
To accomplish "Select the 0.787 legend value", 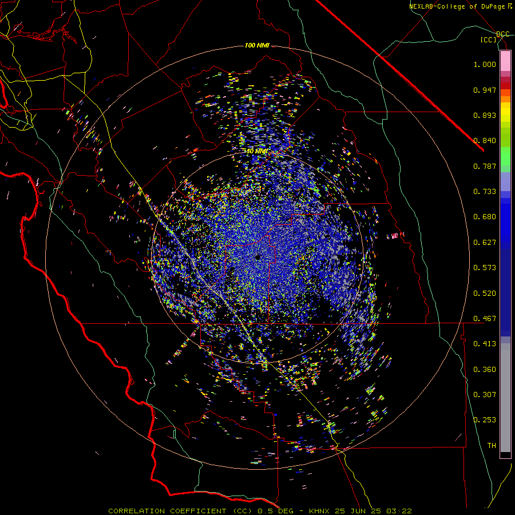I will pos(485,166).
